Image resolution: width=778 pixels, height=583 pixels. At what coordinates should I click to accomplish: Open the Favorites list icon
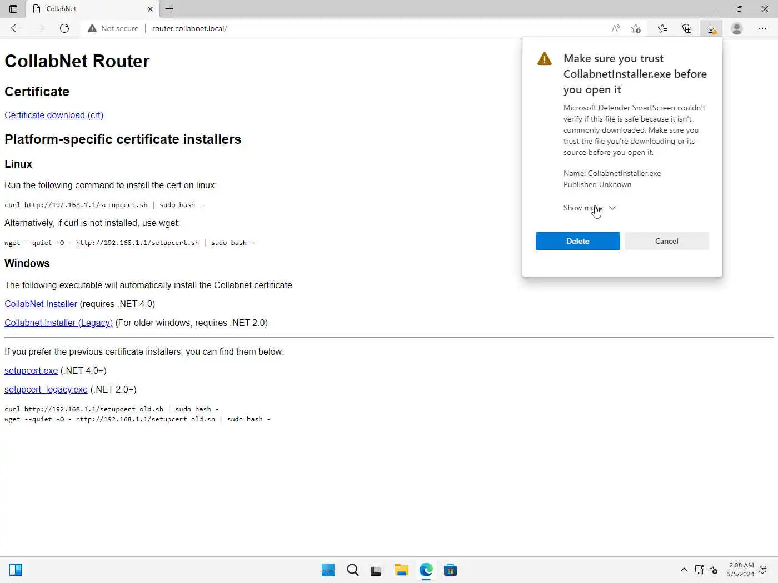tap(662, 28)
